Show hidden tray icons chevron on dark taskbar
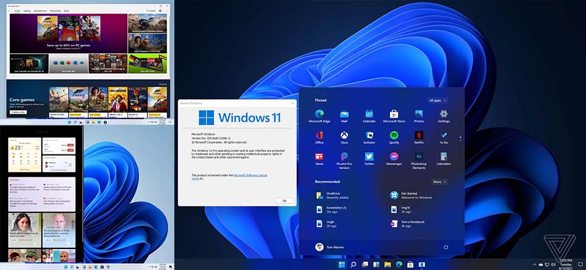Screen dimensions: 586x270 click(535, 265)
